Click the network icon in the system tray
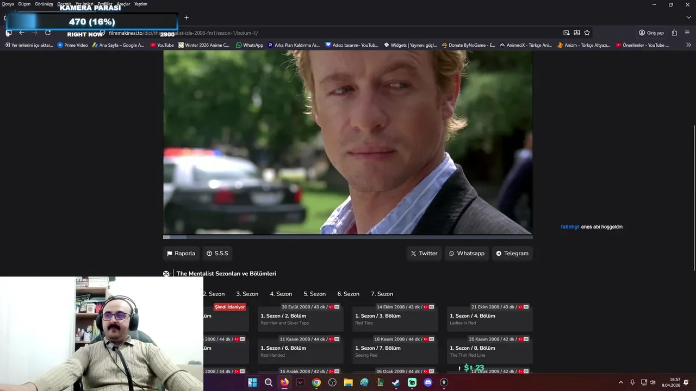696x391 pixels. coord(644,382)
